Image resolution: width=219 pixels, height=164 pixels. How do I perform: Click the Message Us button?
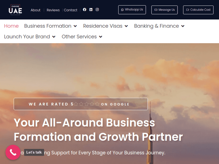coord(164,10)
